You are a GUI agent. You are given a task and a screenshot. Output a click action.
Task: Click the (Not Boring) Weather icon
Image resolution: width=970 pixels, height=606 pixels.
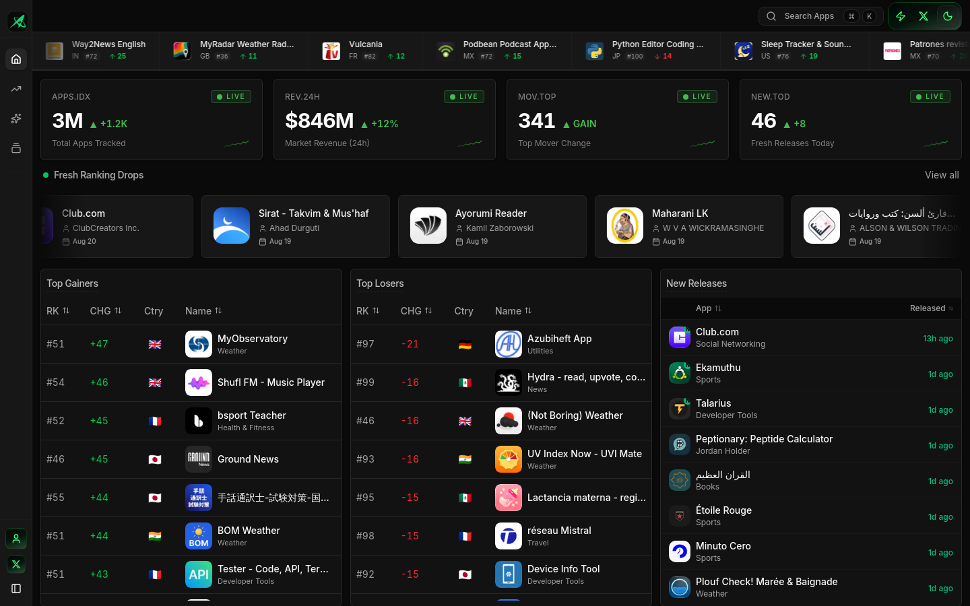(509, 421)
